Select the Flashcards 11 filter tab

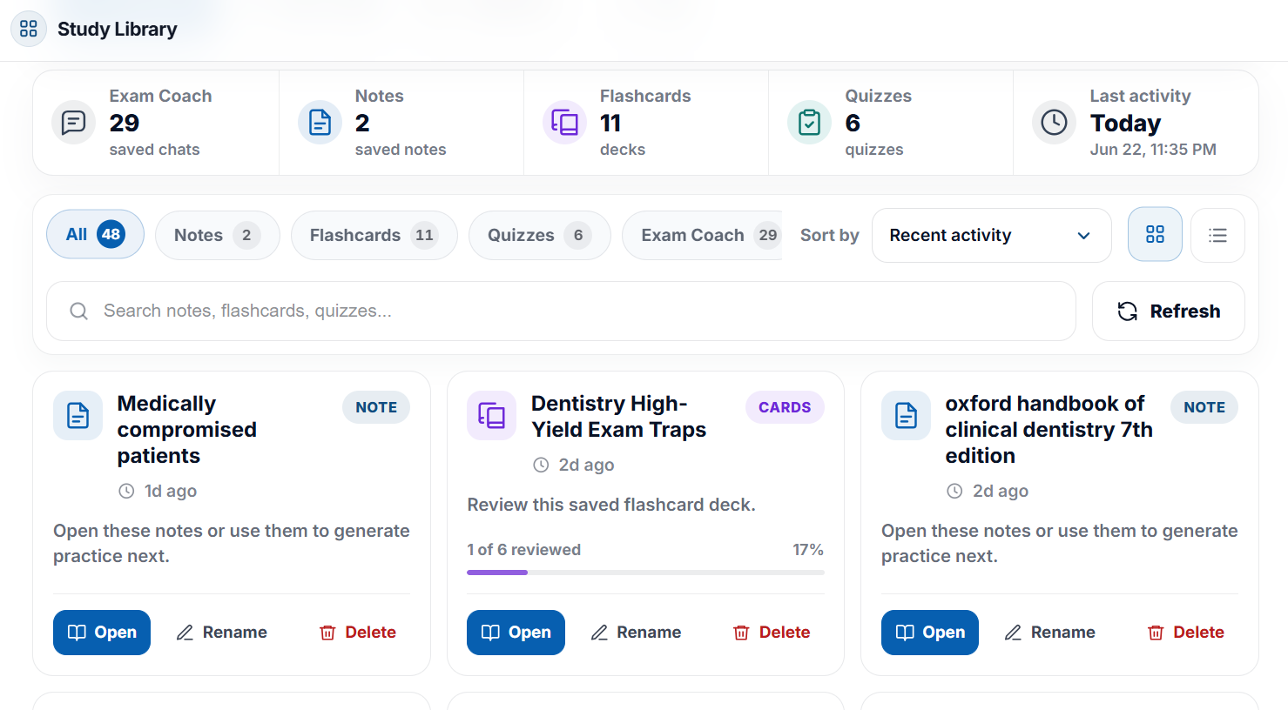(374, 235)
